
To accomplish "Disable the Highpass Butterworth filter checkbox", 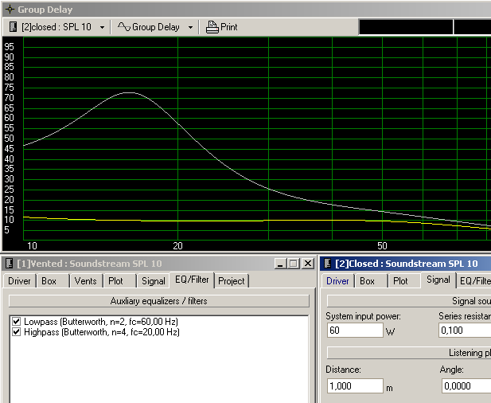I will click(16, 331).
